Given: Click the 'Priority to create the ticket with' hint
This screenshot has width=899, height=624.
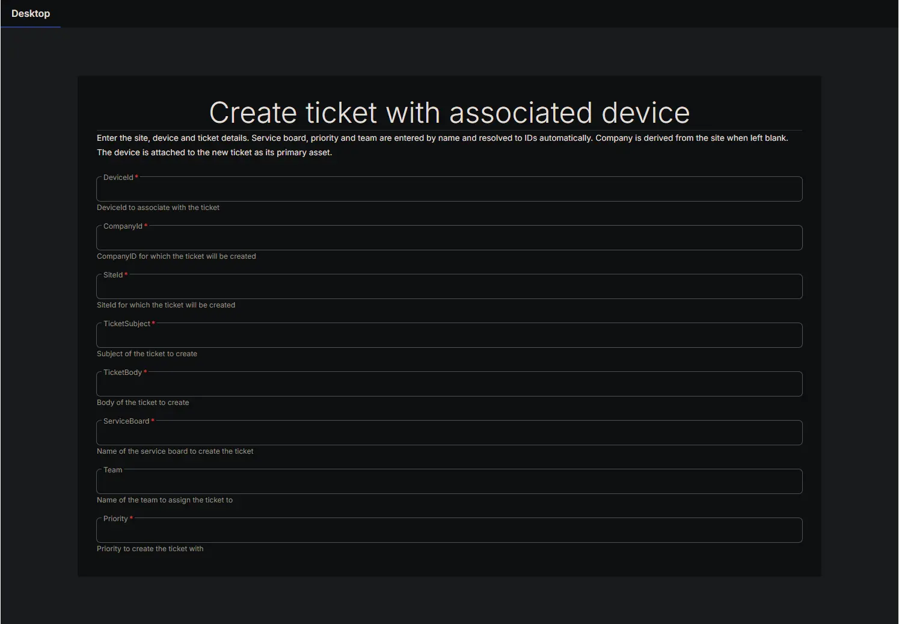Looking at the screenshot, I should coord(150,549).
